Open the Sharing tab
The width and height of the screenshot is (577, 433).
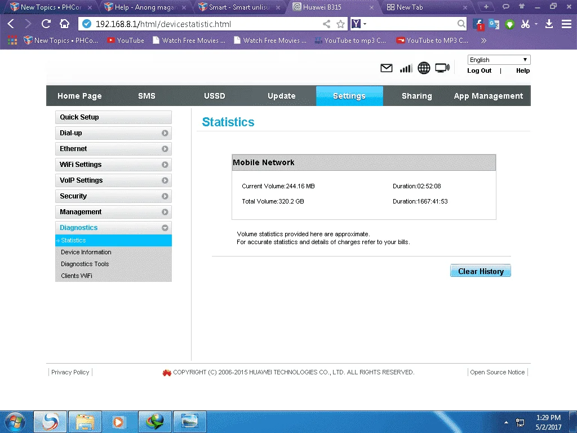(417, 96)
